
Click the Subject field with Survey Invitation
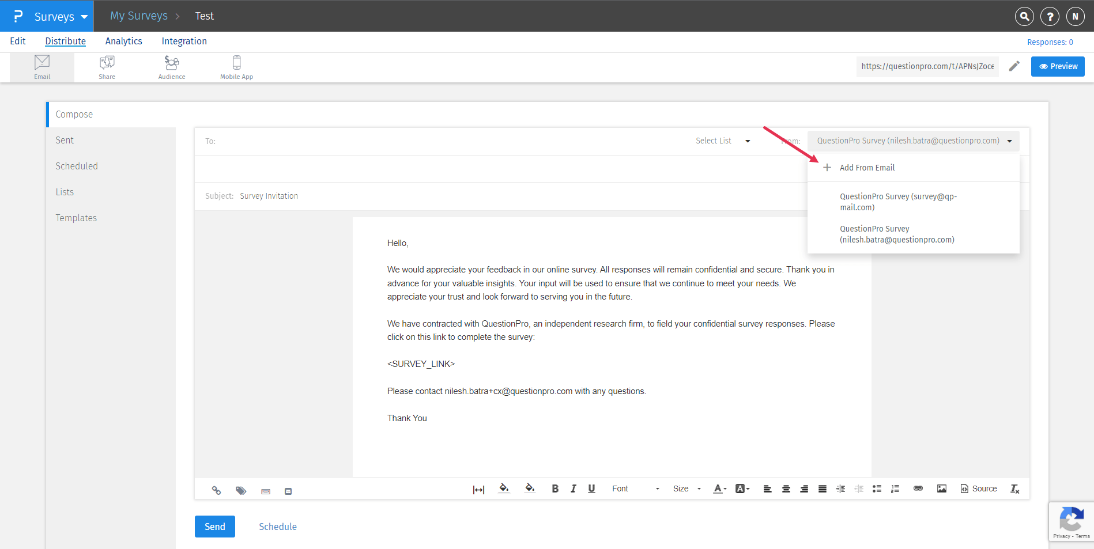coord(501,196)
